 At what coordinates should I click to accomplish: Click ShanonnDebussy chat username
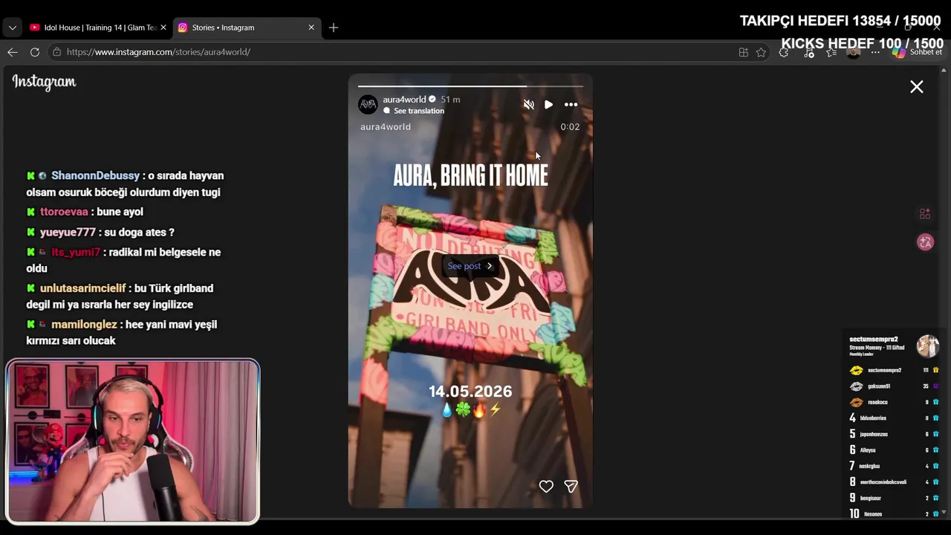(95, 175)
